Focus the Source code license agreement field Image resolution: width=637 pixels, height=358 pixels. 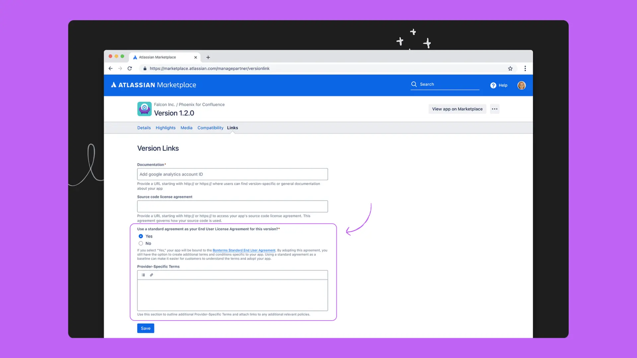tap(233, 207)
